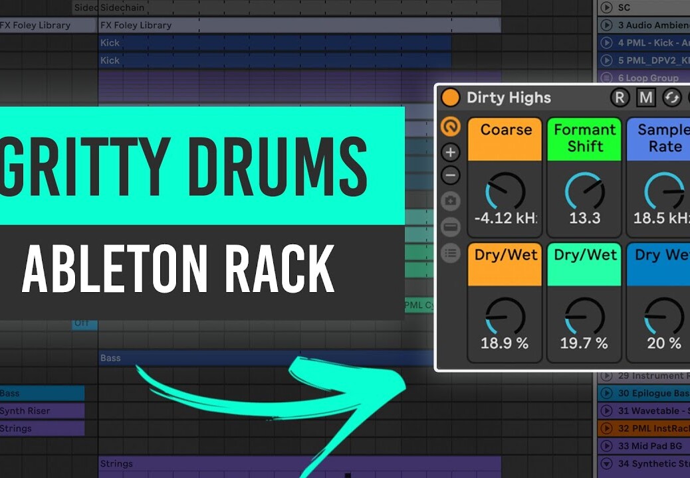Click the 19.7 % value
Screen dimensions: 690x478
(584, 343)
